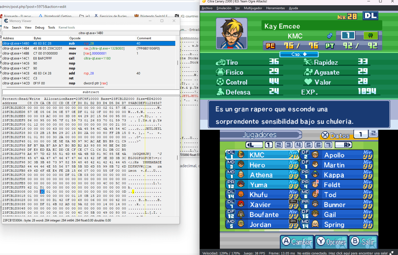Click the Control stat ball icon
398x255 pixels.
click(220, 82)
